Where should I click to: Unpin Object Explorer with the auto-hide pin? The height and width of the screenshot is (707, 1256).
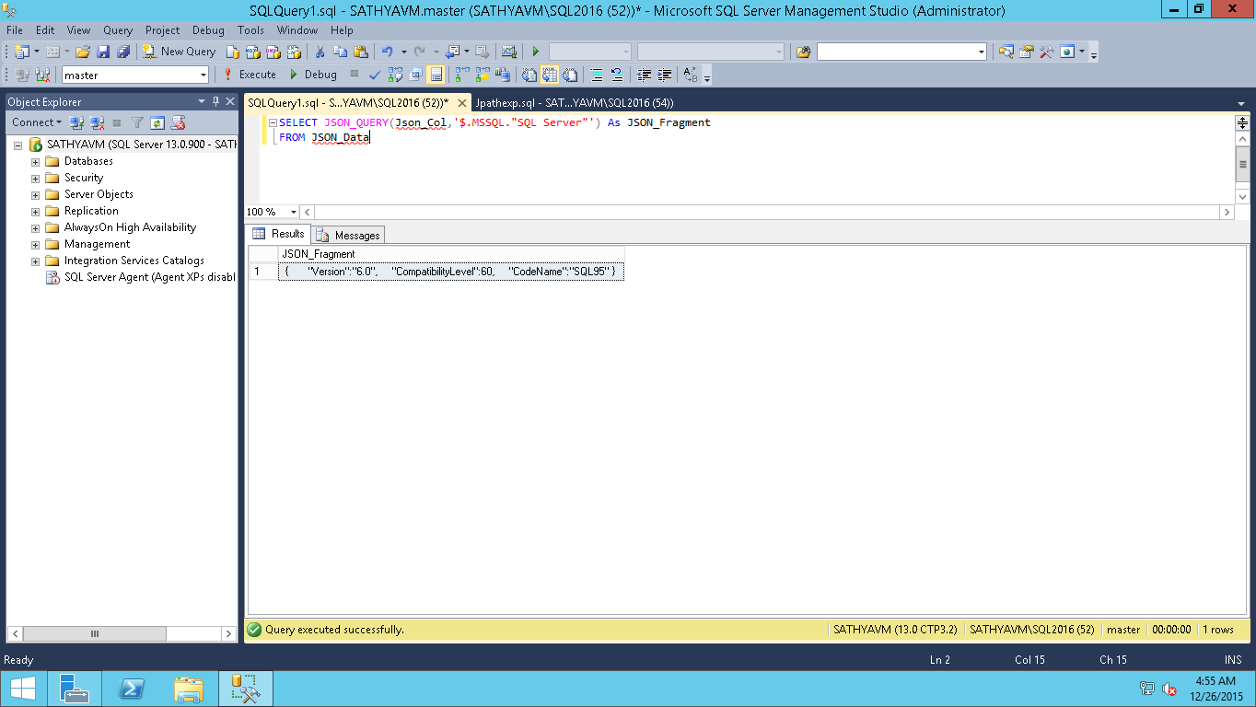click(215, 101)
